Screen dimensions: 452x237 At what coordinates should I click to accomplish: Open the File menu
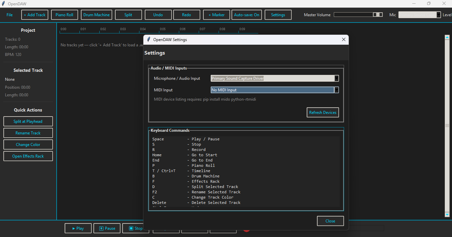click(x=10, y=15)
